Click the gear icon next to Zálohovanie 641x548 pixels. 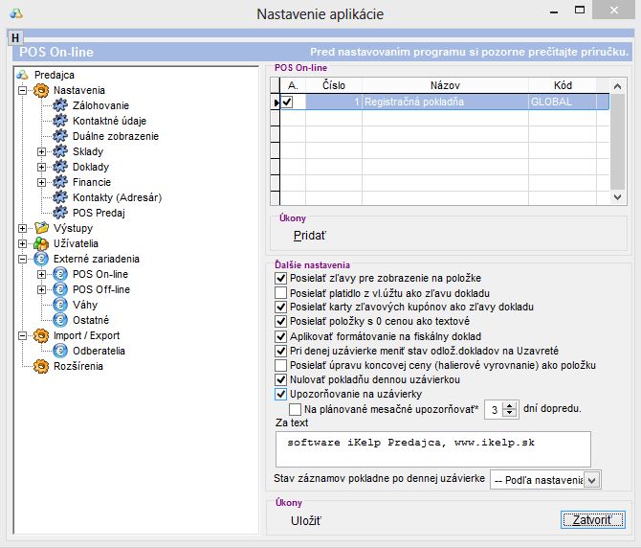[x=60, y=105]
